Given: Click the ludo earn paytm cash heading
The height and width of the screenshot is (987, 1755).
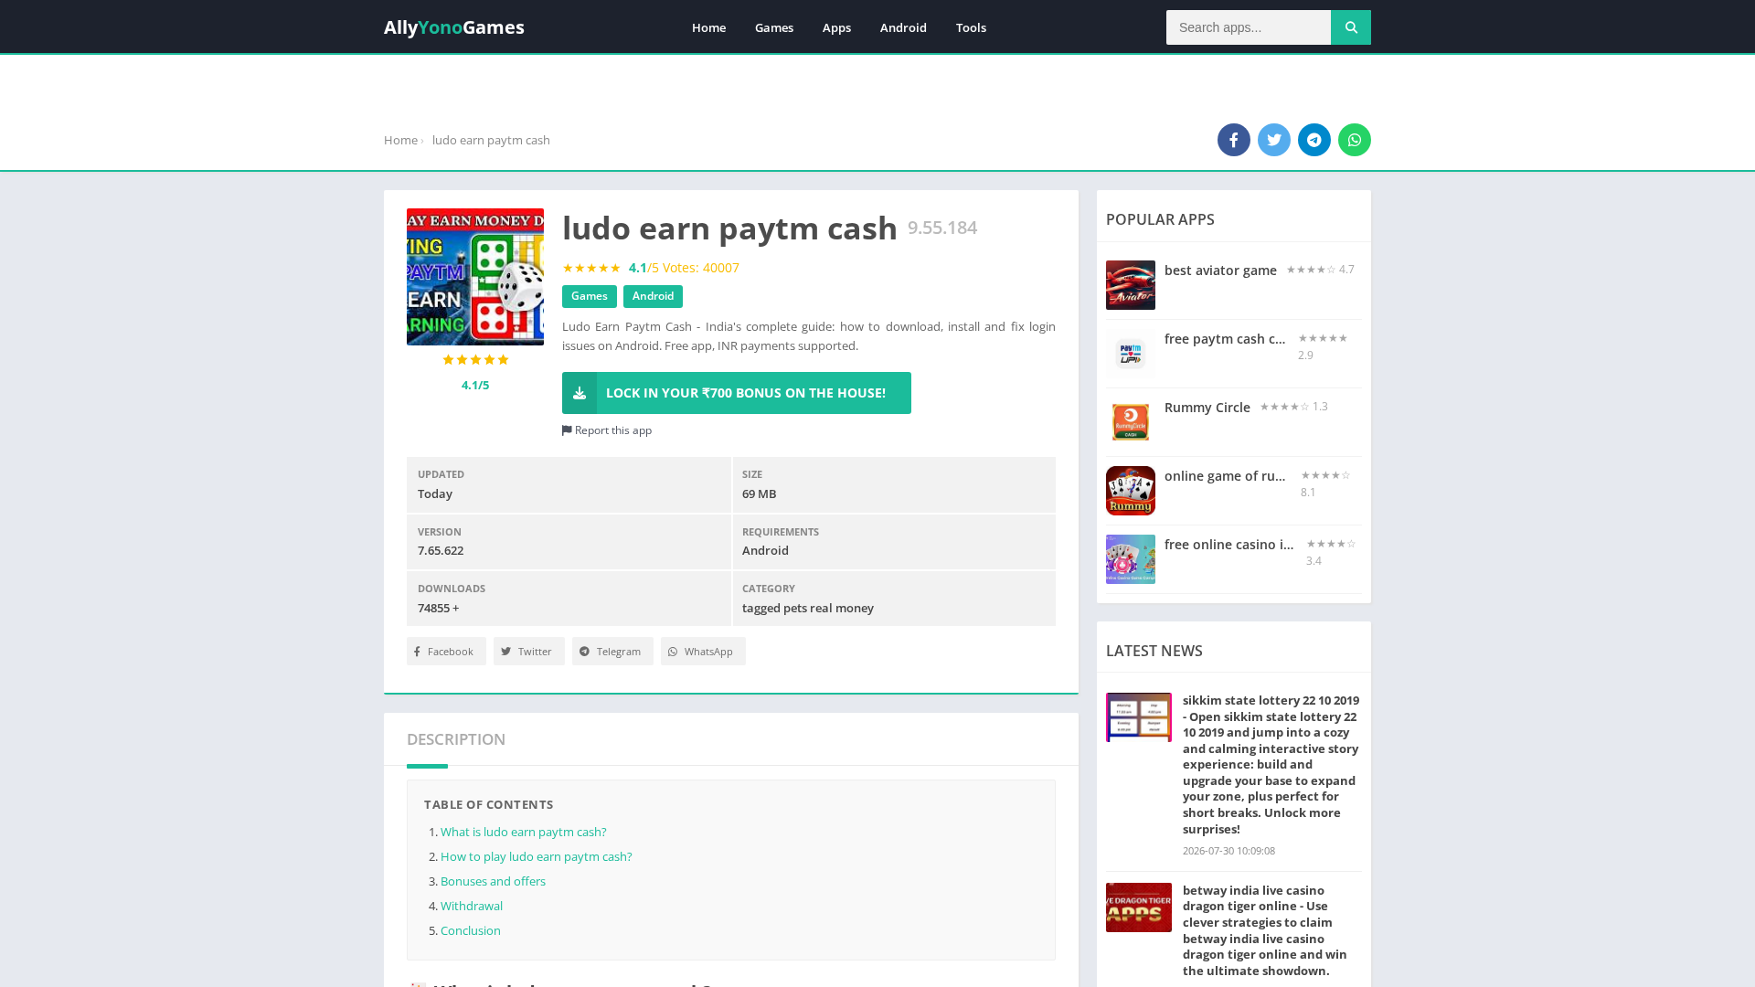Looking at the screenshot, I should pyautogui.click(x=729, y=228).
